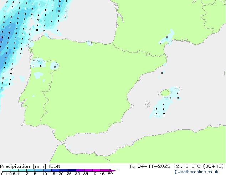The height and width of the screenshot is (175, 226).
Task: Click the above-50 mm arrow tip of legend
Action: coord(113,170)
